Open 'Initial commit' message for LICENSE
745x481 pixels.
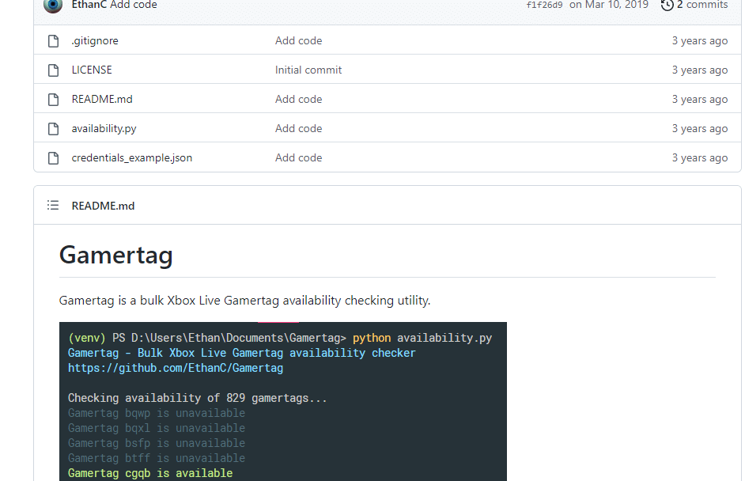click(x=308, y=70)
